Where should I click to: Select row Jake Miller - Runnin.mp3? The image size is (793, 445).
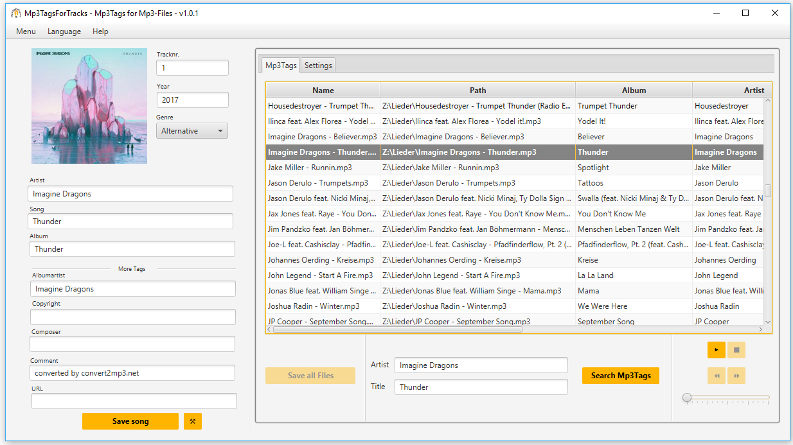point(515,168)
